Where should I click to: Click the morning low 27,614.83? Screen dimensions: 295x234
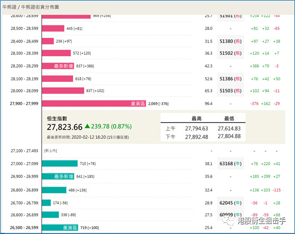tap(229, 129)
